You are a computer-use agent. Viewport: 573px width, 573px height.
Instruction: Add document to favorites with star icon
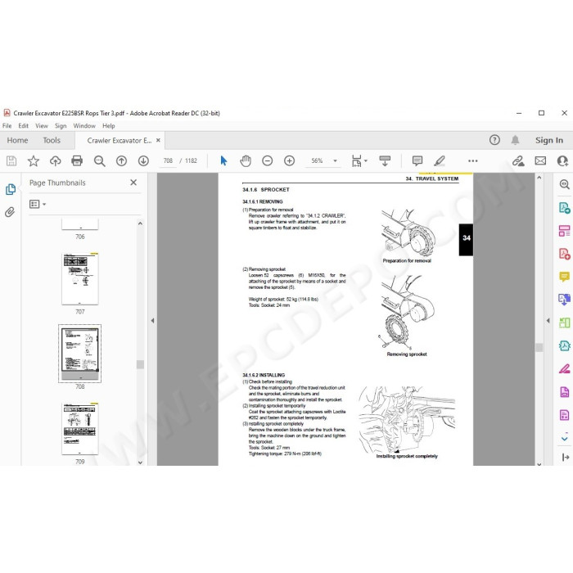pos(34,160)
